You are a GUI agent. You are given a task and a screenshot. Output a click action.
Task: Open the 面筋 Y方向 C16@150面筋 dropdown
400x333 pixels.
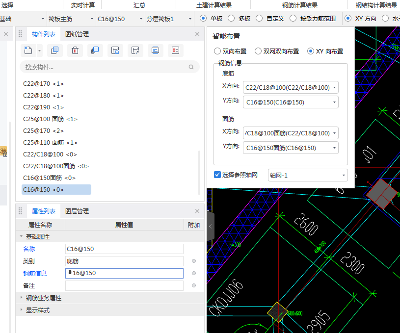point(334,148)
